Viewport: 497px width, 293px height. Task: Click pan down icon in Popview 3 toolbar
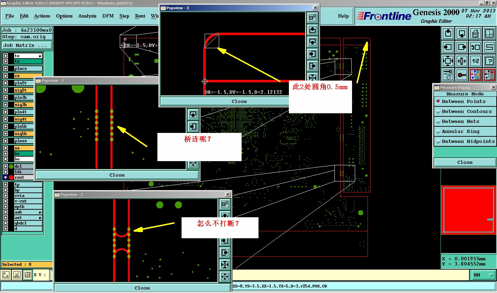tap(312, 42)
